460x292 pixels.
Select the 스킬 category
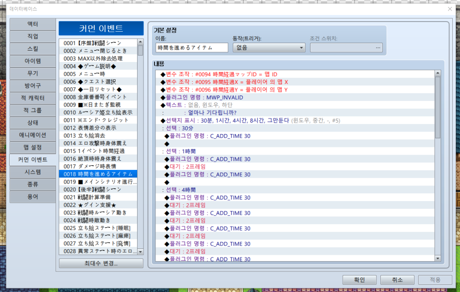point(32,49)
